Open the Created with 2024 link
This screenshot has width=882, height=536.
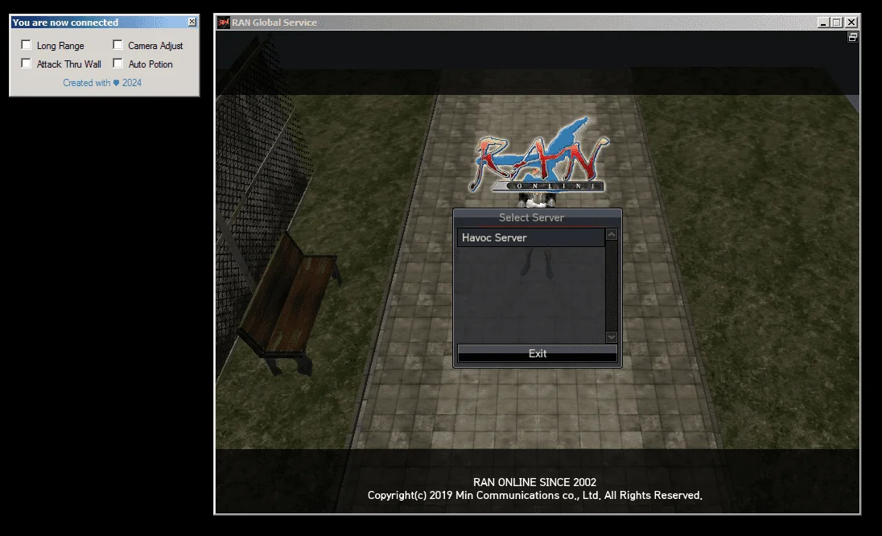click(102, 83)
